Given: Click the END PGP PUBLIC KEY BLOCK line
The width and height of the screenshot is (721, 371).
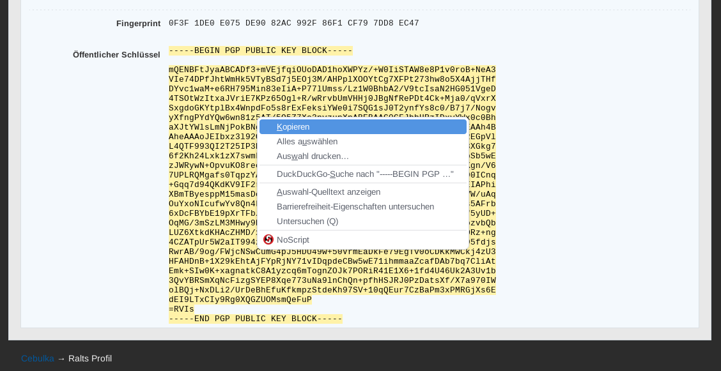Looking at the screenshot, I should coord(255,319).
